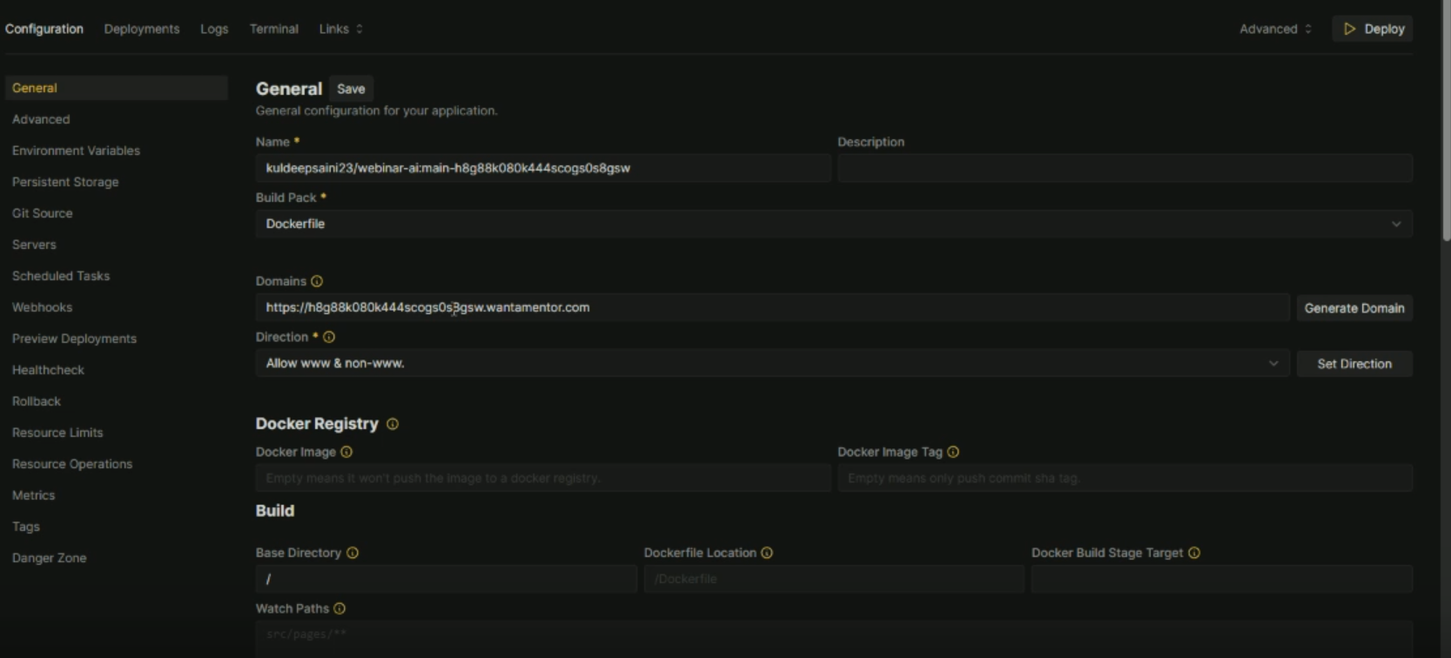Image resolution: width=1451 pixels, height=658 pixels.
Task: Expand the Advanced menu at top right
Action: [x=1275, y=29]
